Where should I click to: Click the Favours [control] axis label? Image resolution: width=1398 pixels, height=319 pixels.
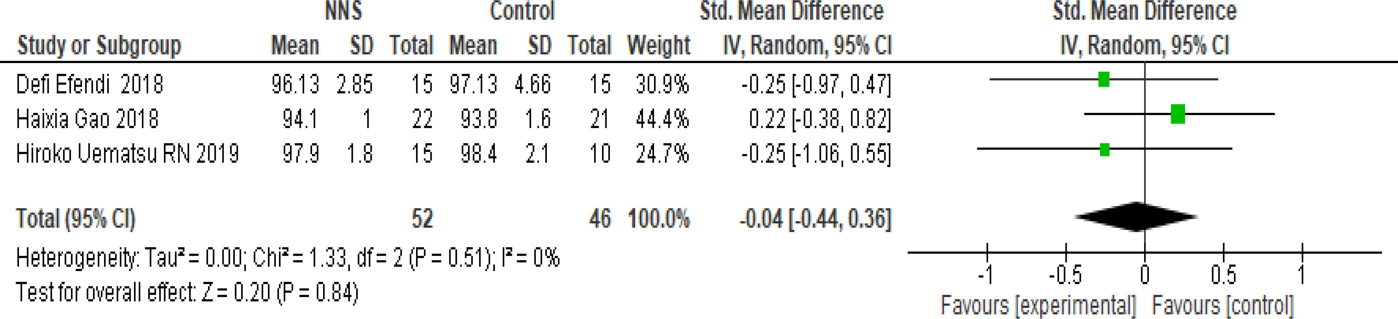point(1222,305)
